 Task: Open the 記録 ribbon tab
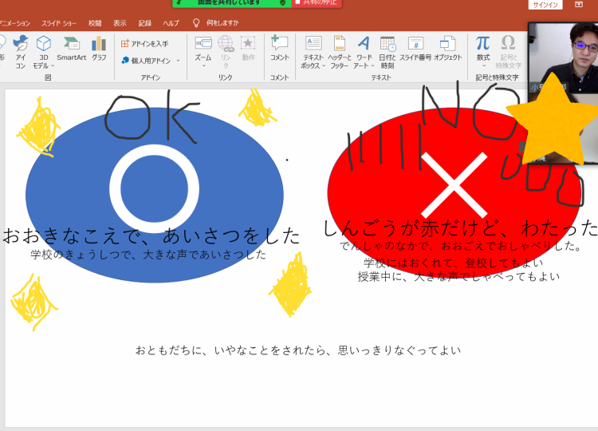pyautogui.click(x=145, y=23)
